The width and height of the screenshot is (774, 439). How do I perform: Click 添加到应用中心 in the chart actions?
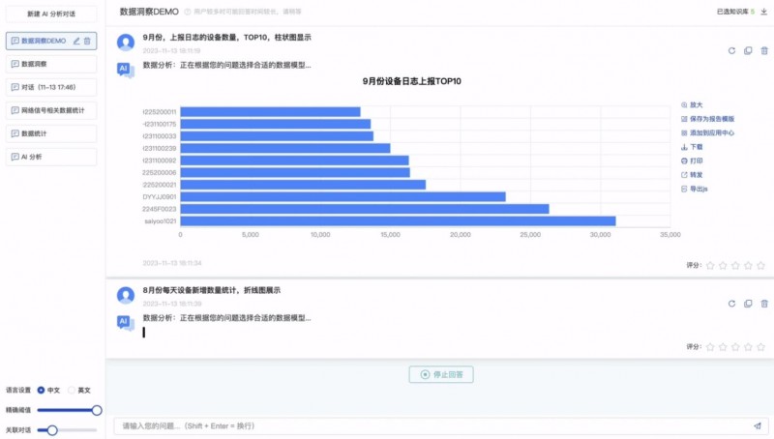pyautogui.click(x=711, y=132)
